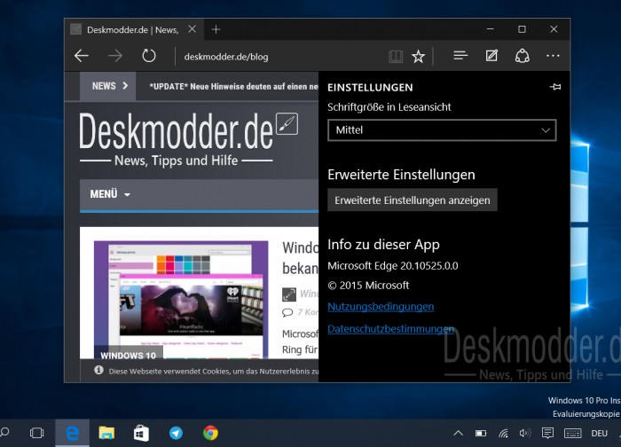
Task: Make a Web Note with the pen icon
Action: click(491, 56)
